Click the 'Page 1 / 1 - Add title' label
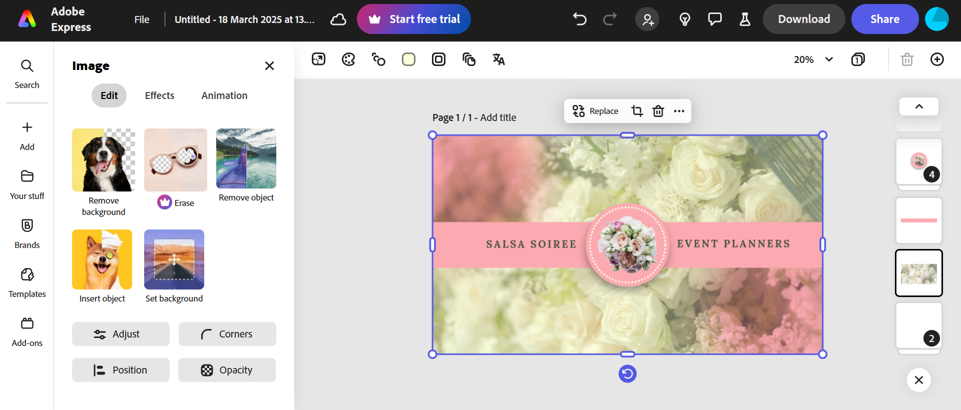This screenshot has width=961, height=410. (x=474, y=117)
